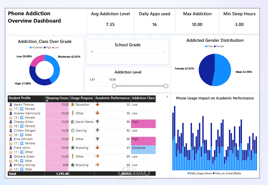Click the right handle of the Addiction Level slider
268x185 pixels.
tap(166, 86)
